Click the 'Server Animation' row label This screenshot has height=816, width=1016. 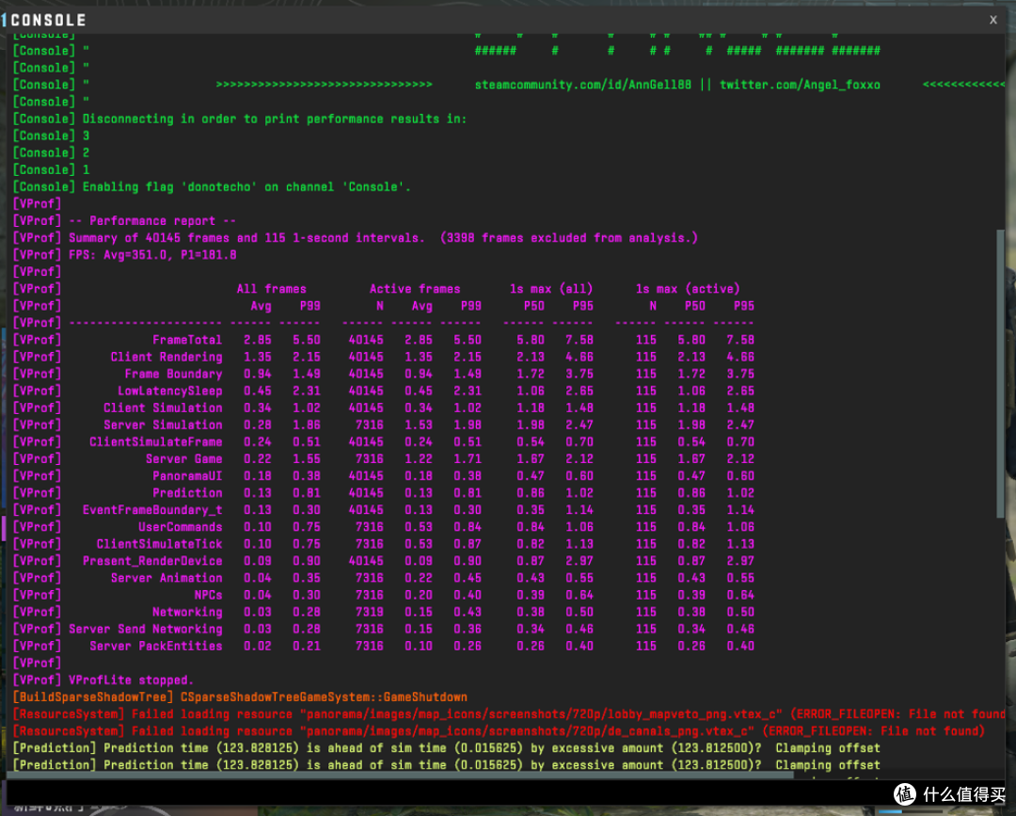[x=166, y=578]
